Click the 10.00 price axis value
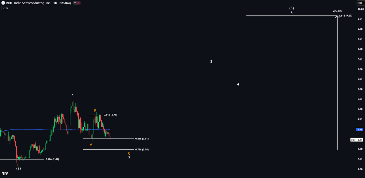Screen dimensions: 365x178 click(360, 9)
